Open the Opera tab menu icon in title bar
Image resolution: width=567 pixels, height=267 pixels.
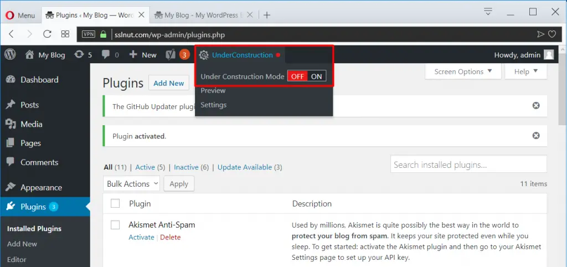pos(488,12)
